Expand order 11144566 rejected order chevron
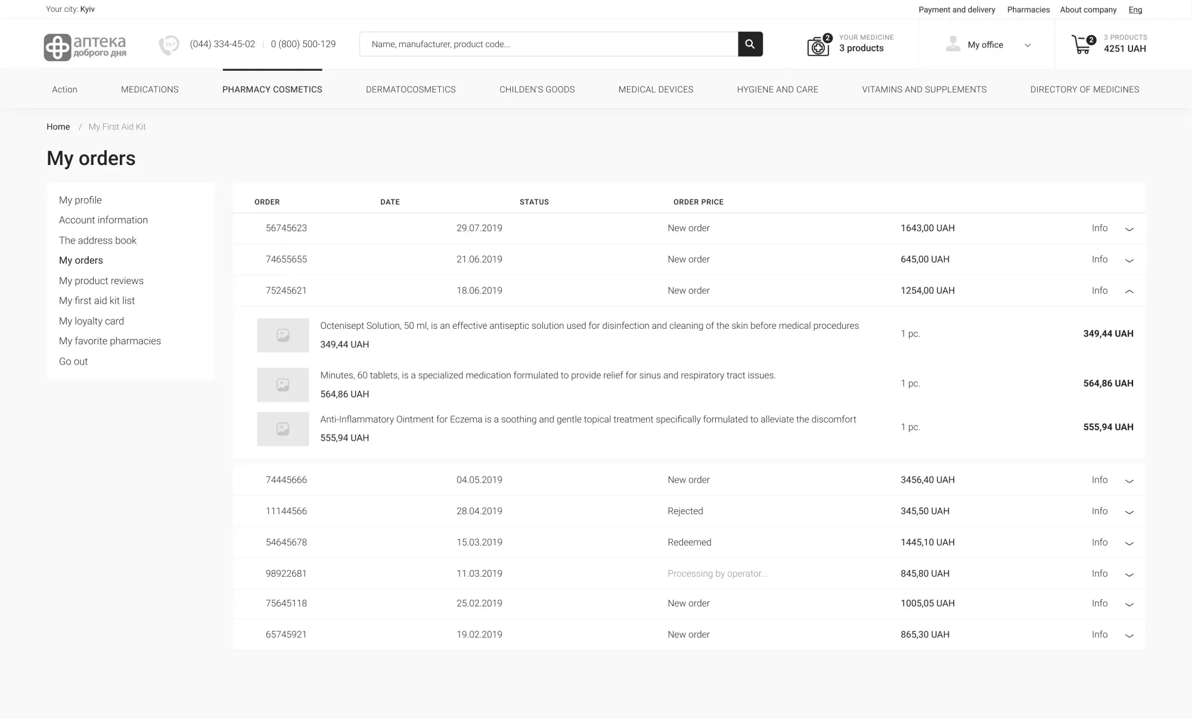The height and width of the screenshot is (719, 1192). 1129,512
